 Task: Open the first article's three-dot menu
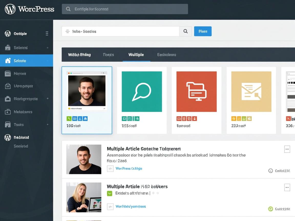point(287,149)
